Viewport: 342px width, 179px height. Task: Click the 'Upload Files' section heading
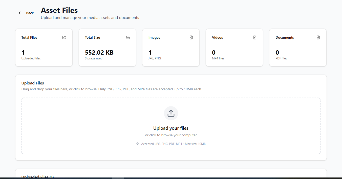click(x=33, y=83)
